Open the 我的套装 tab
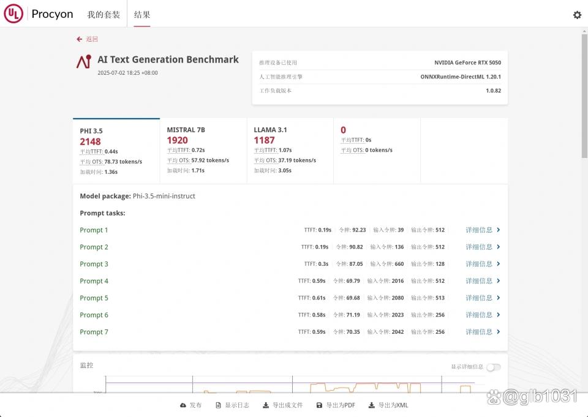This screenshot has width=588, height=417. [104, 15]
